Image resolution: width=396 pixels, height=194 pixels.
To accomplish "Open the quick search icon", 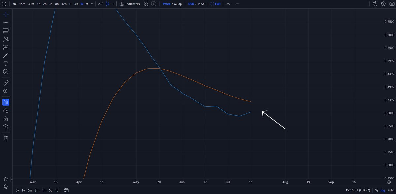I will coord(375,4).
